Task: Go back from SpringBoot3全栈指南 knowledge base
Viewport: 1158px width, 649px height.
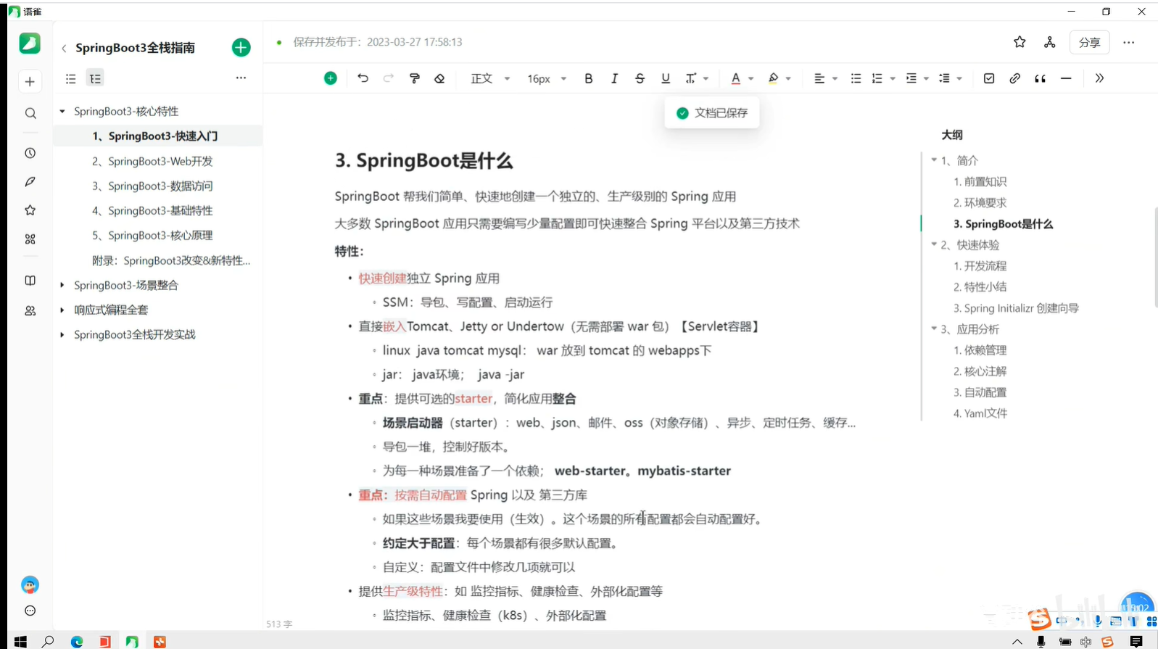Action: [x=64, y=48]
